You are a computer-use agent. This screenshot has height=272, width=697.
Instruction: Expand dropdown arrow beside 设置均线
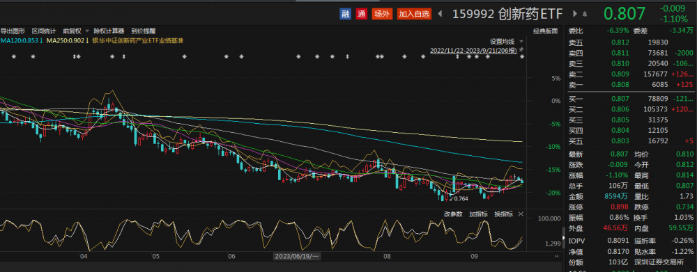click(x=521, y=41)
